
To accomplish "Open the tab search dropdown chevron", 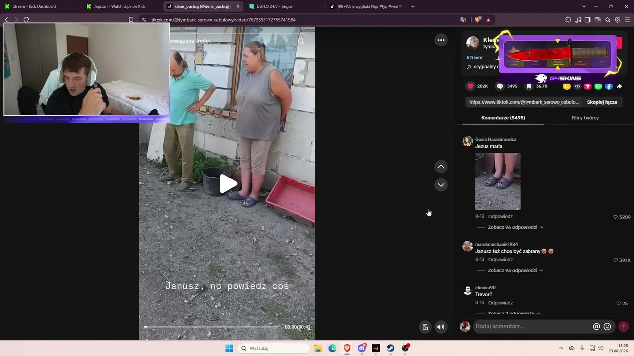I will pos(584,6).
